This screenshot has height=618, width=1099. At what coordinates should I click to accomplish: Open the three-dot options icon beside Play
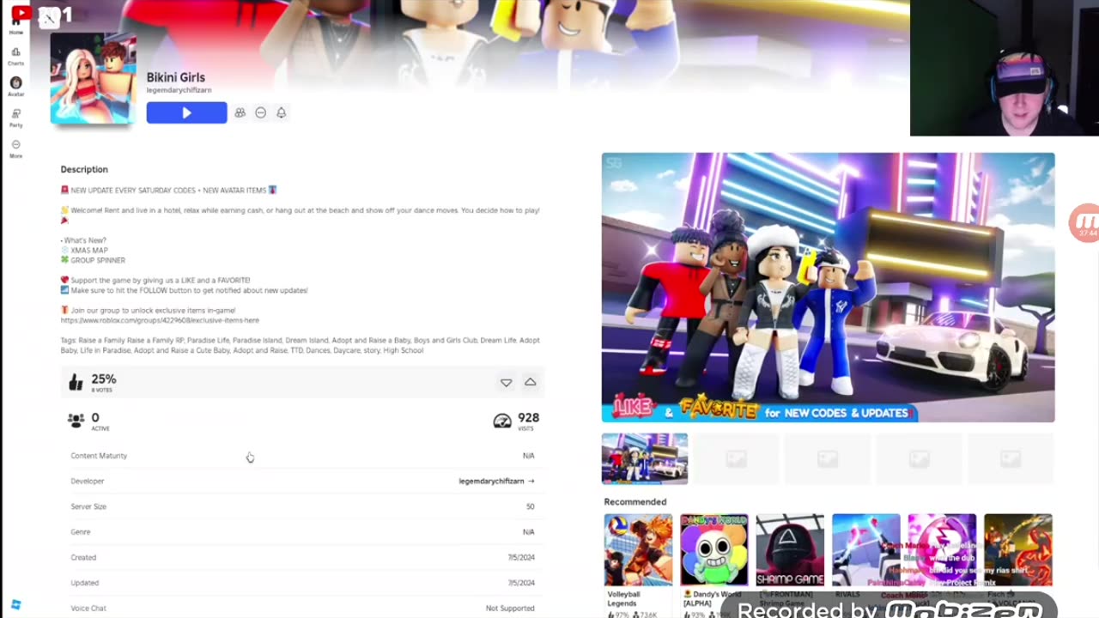click(260, 112)
